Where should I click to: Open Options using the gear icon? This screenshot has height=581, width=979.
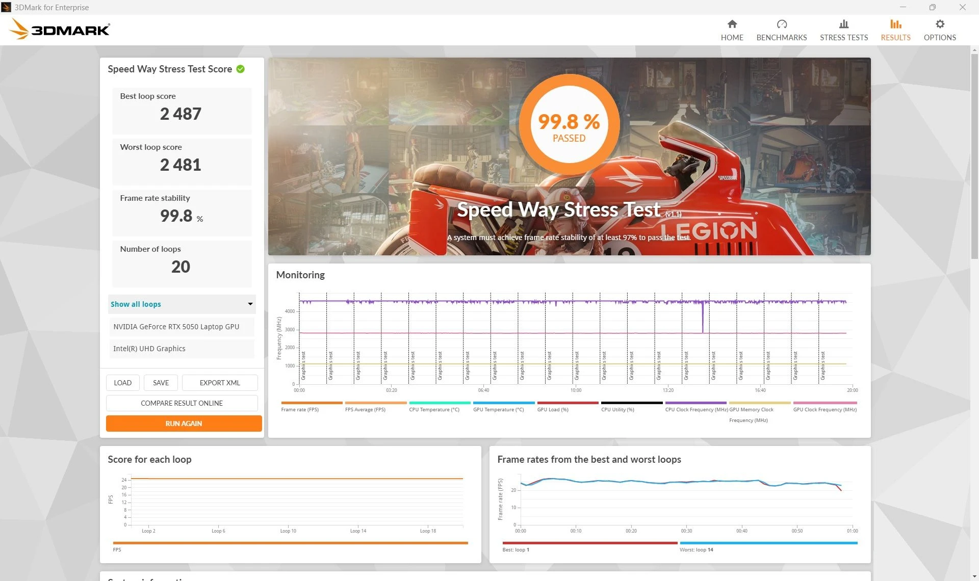coord(939,24)
